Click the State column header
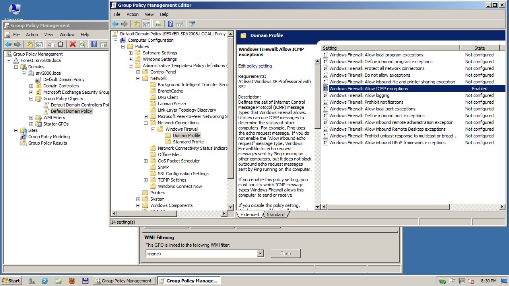 pyautogui.click(x=480, y=48)
